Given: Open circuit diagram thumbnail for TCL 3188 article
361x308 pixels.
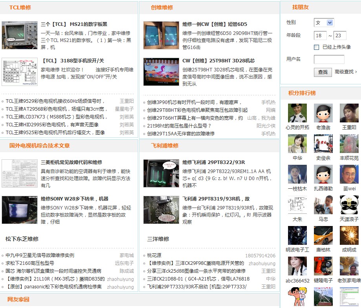Looking at the screenshot, I should [20, 72].
